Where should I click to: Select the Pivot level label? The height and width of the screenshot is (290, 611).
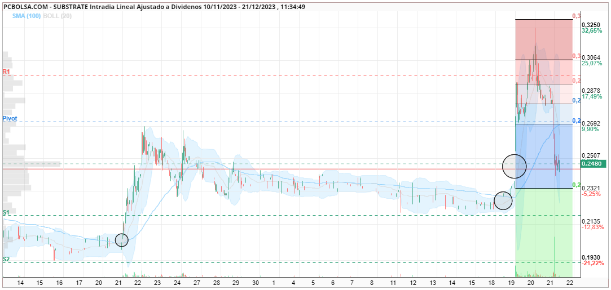click(10, 118)
